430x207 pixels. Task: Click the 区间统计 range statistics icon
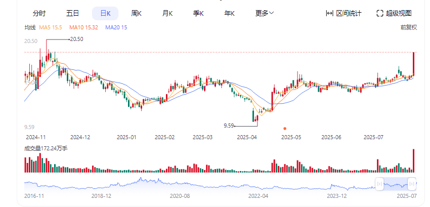click(x=329, y=13)
